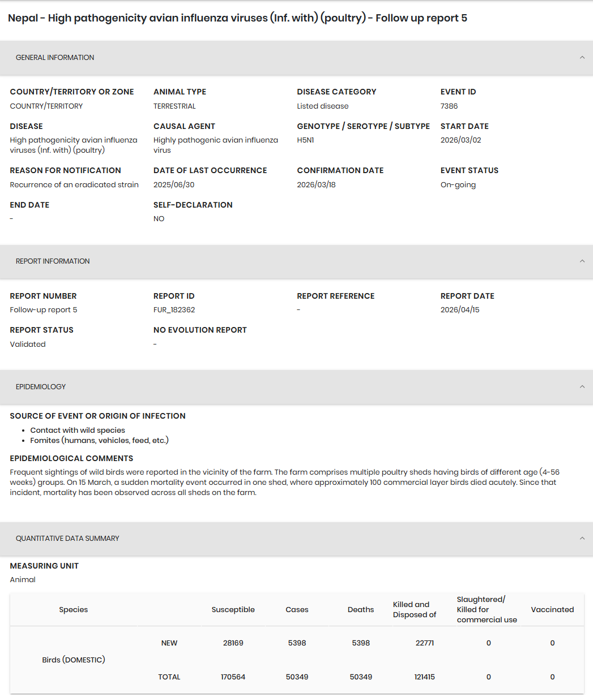Select the Birds (DOMESTIC) species cell

74,660
